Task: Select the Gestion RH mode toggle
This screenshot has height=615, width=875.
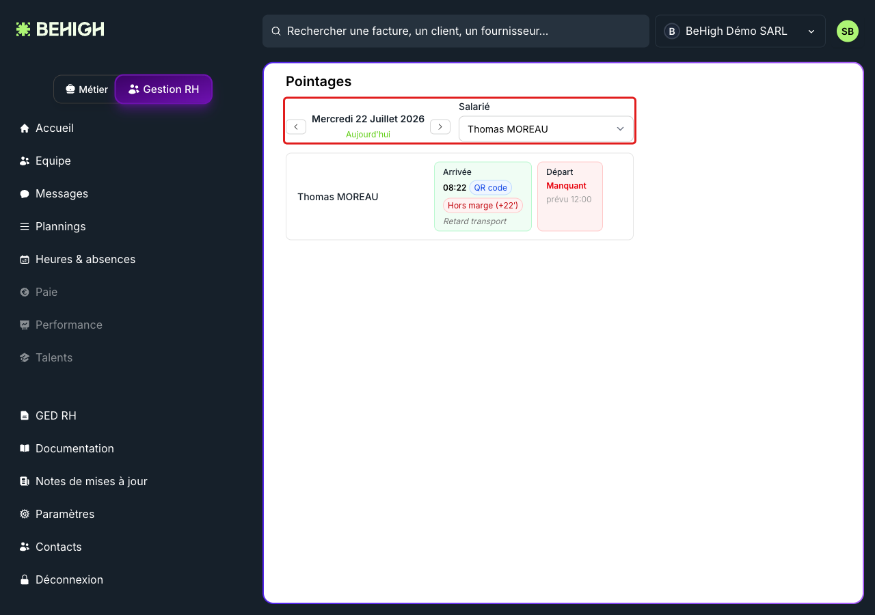Action: pos(164,90)
